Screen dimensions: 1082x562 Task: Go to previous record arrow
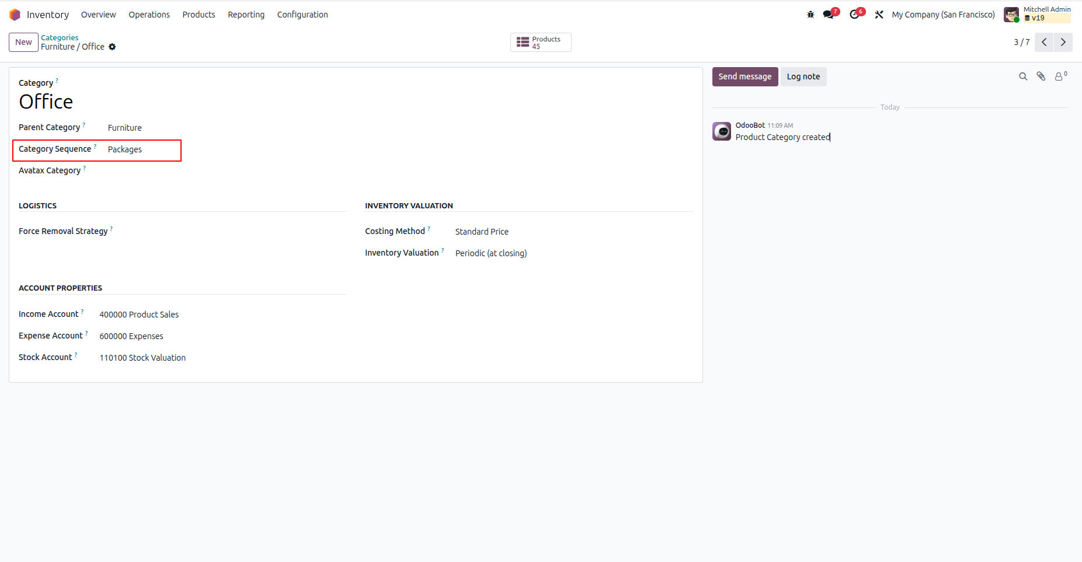(x=1044, y=42)
